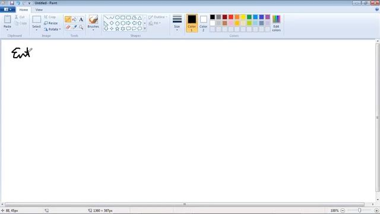Click the zoom in plus button

(x=376, y=210)
